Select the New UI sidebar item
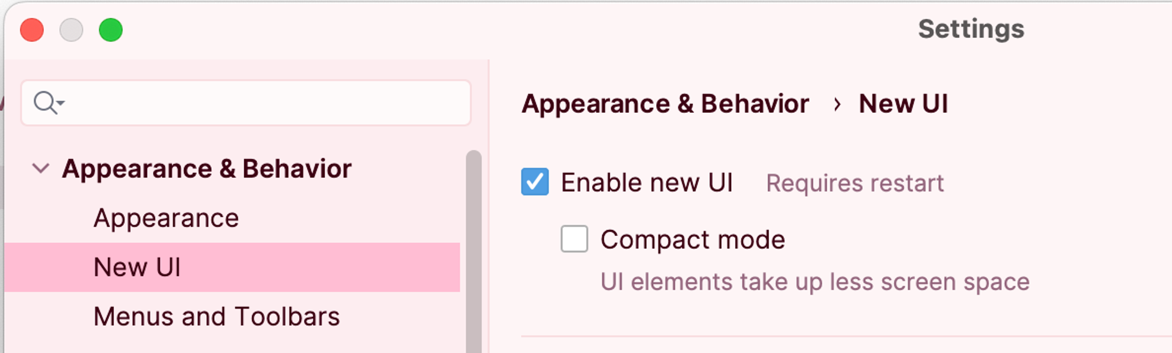Image resolution: width=1172 pixels, height=353 pixels. pyautogui.click(x=137, y=267)
